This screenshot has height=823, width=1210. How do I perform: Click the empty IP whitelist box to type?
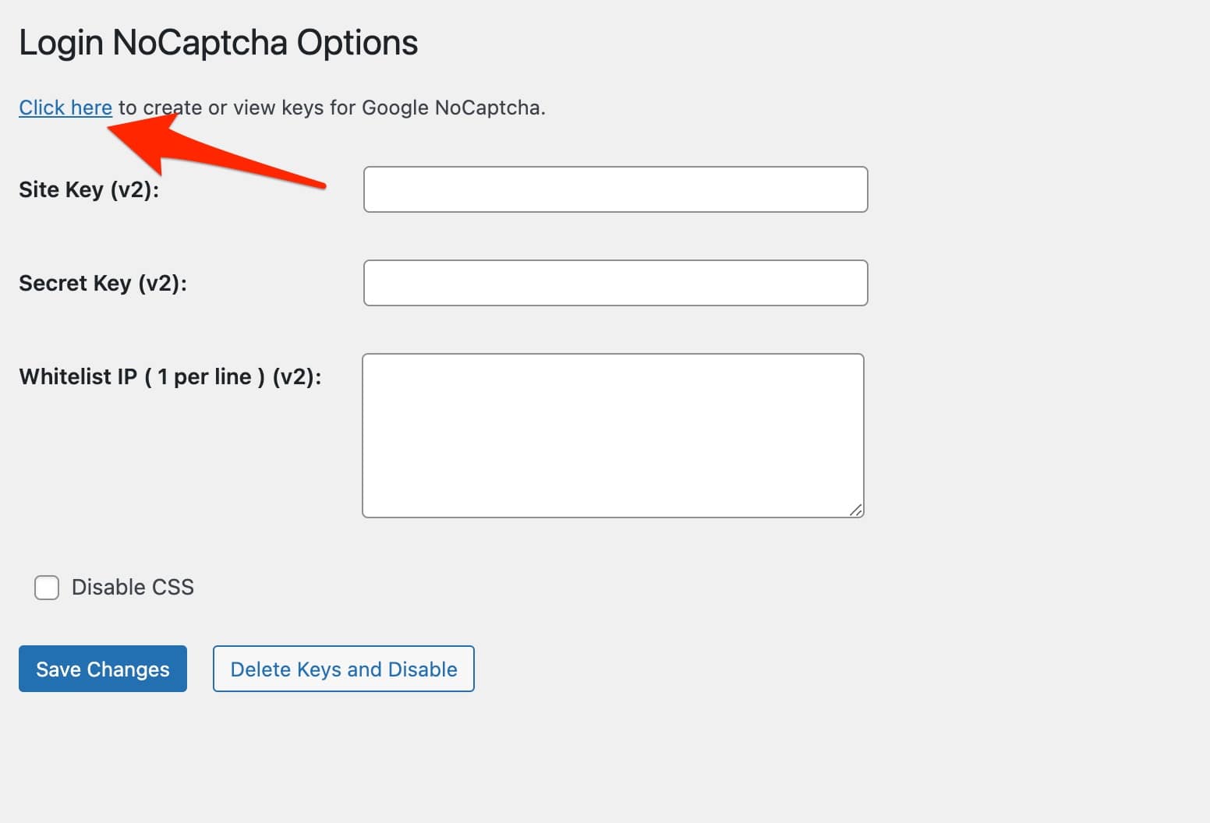(x=613, y=433)
